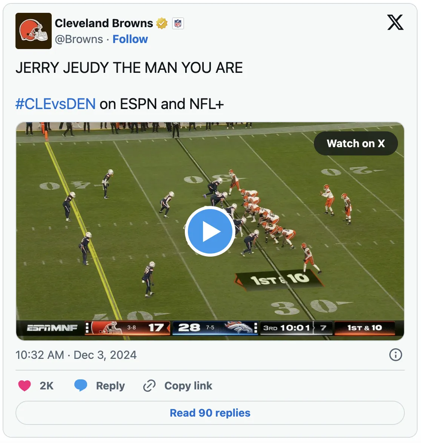Click the blue reply speech bubble icon
The width and height of the screenshot is (421, 443).
[80, 385]
